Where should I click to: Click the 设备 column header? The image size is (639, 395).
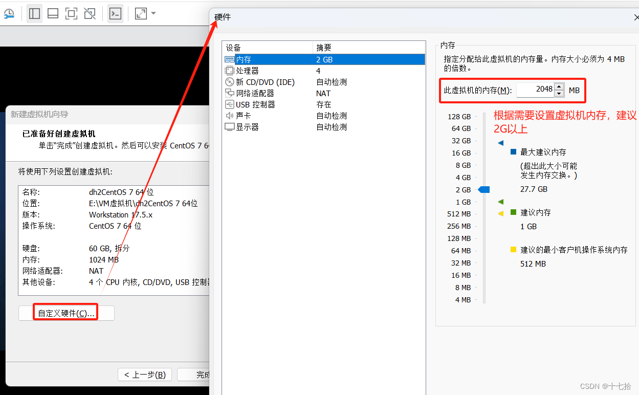(268, 48)
